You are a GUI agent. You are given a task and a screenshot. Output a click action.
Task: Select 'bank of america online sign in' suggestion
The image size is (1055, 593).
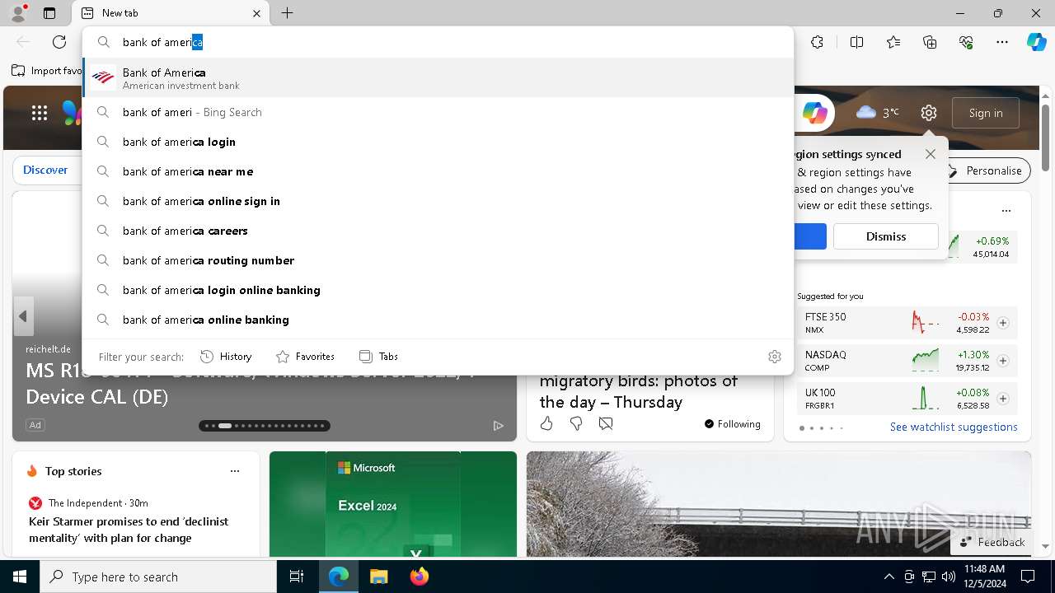click(x=438, y=201)
